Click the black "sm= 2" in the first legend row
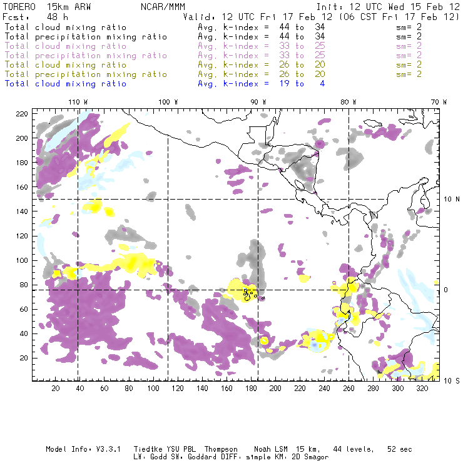The height and width of the screenshot is (463, 463). tap(409, 27)
